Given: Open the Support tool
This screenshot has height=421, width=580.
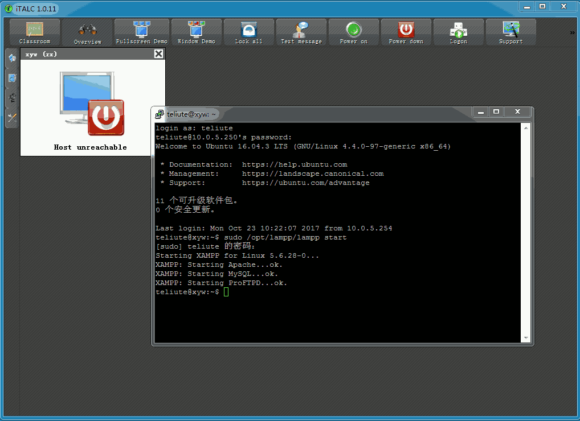Looking at the screenshot, I should click(x=511, y=32).
